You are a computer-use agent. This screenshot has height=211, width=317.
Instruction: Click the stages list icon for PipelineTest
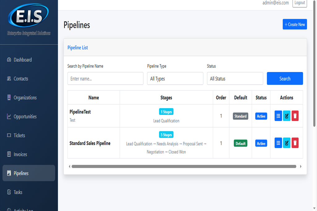click(278, 116)
